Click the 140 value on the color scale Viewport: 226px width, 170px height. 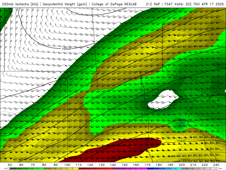[x=113, y=165]
